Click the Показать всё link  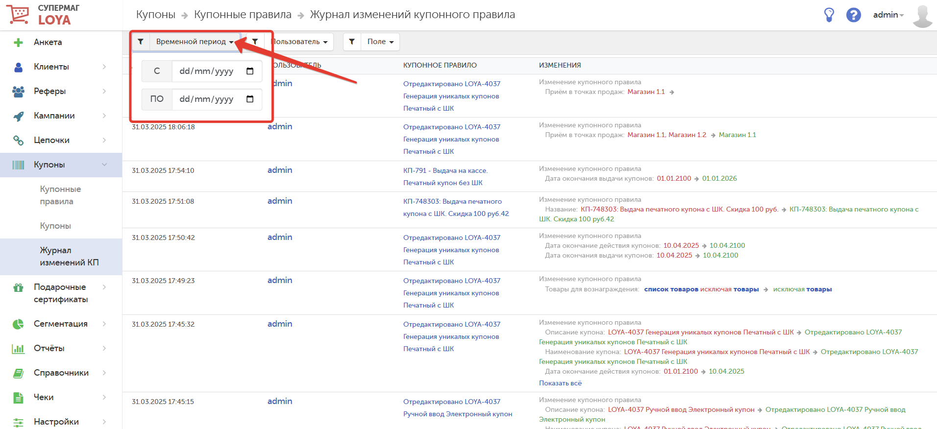coord(560,383)
